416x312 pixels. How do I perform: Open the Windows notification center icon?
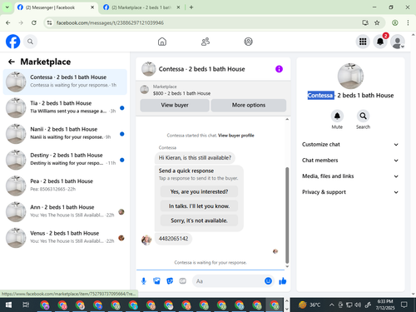404,305
